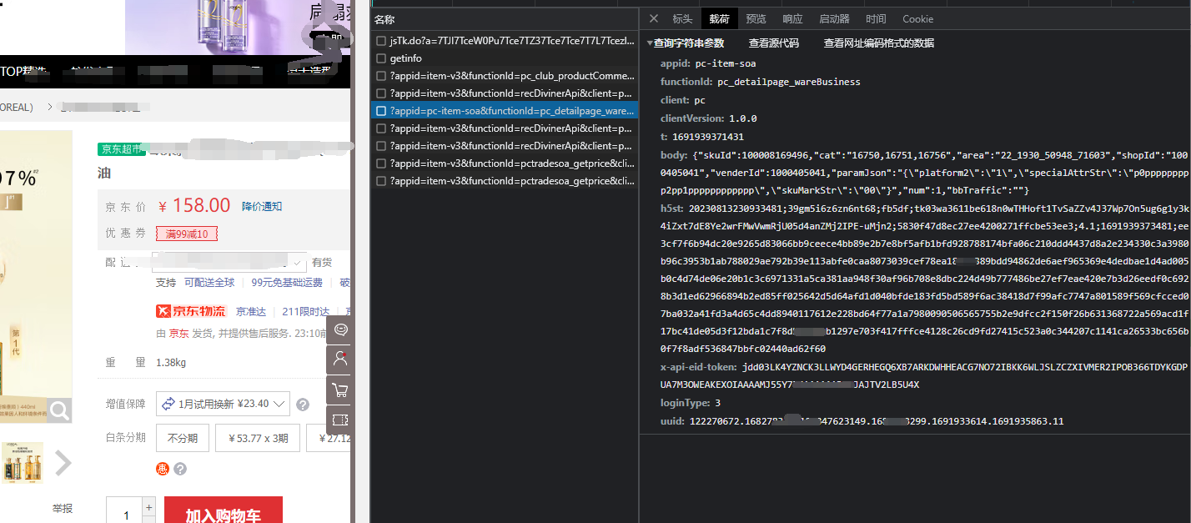
Task: Click the user account icon with red dot
Action: tap(339, 359)
